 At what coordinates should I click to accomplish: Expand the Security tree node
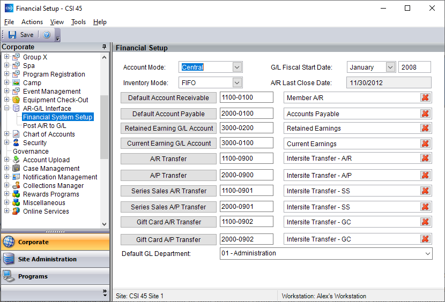(7, 142)
